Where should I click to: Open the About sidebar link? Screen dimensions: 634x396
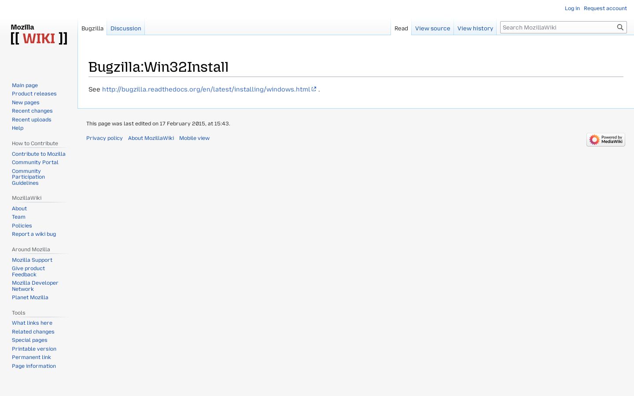tap(19, 209)
